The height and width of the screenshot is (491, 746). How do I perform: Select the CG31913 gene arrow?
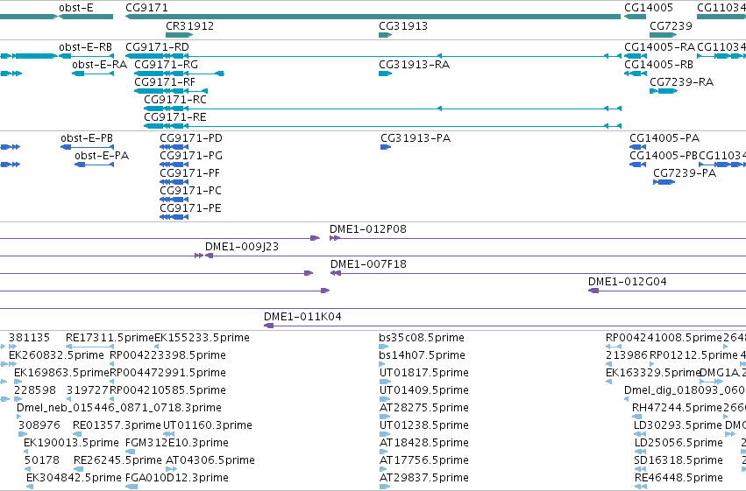[x=386, y=35]
